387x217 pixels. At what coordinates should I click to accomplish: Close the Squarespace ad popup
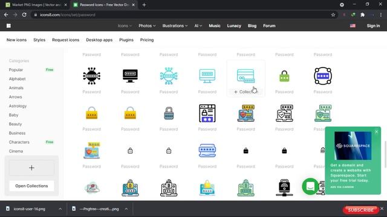[x=376, y=131]
